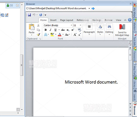Click the notes icon on map topic
This screenshot has width=137, height=117.
point(7,15)
